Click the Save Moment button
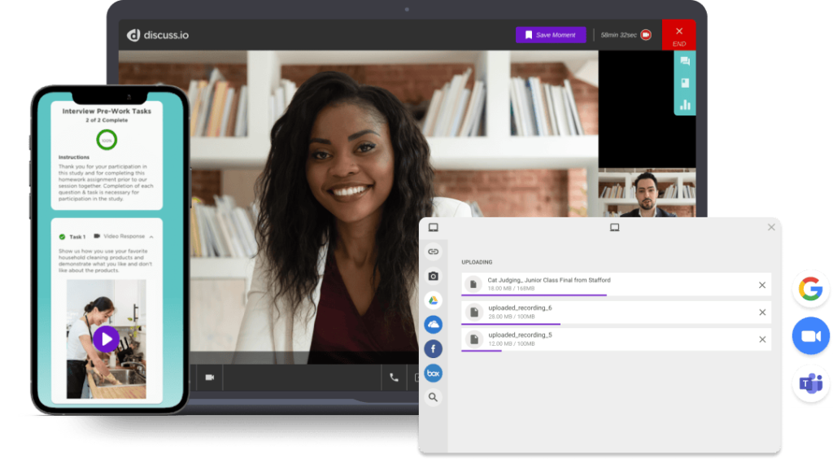Image resolution: width=833 pixels, height=459 pixels. click(x=551, y=35)
